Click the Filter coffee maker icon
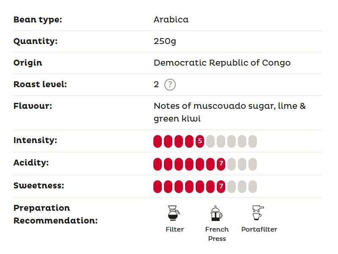The width and height of the screenshot is (338, 254). point(174,213)
